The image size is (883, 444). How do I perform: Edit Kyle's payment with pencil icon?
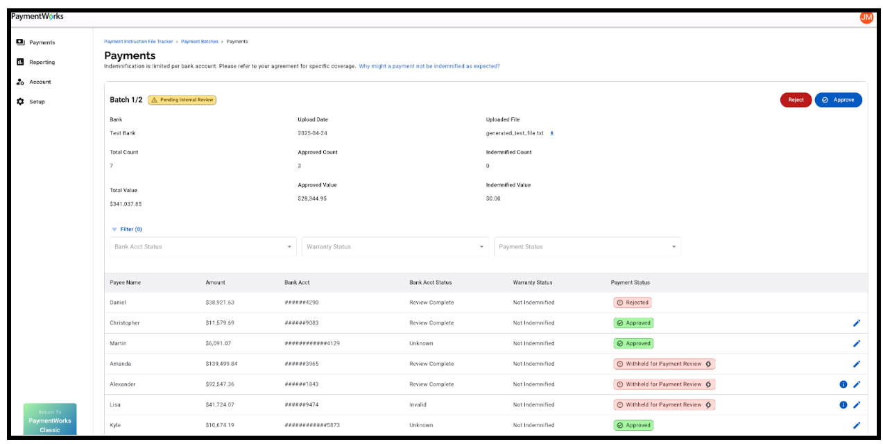tap(857, 425)
